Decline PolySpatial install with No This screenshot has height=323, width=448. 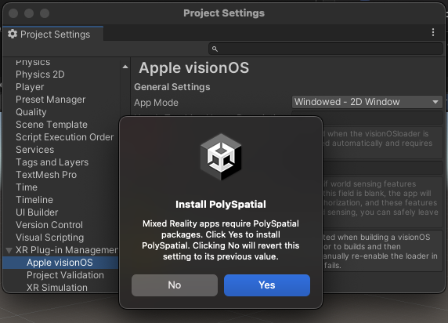point(175,285)
